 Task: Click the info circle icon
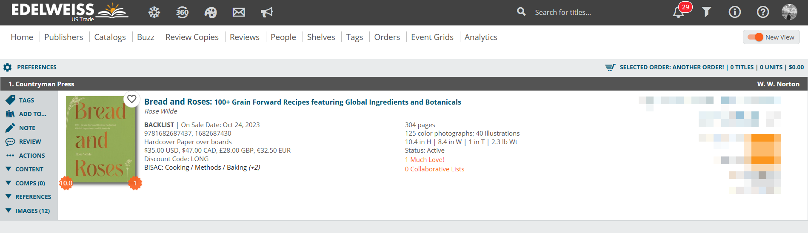[734, 12]
